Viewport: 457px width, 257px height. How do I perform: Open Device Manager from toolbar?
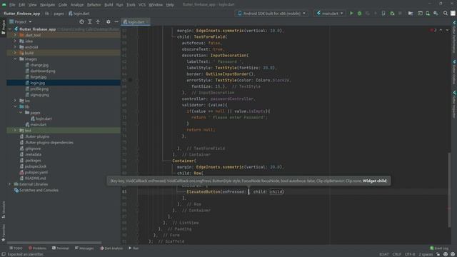428,14
